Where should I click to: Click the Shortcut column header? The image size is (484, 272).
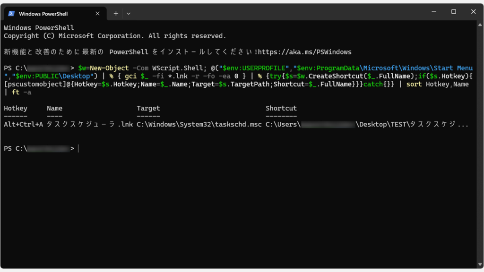tap(281, 108)
